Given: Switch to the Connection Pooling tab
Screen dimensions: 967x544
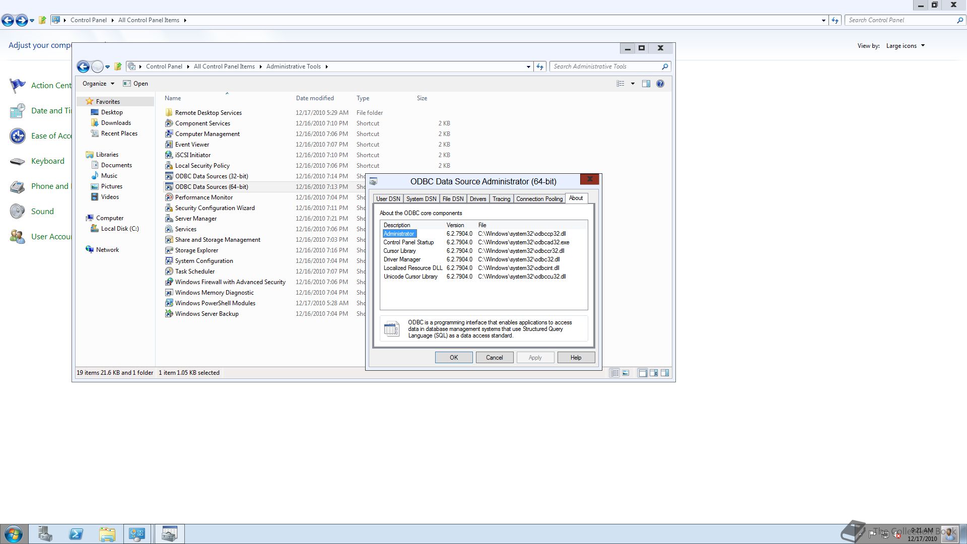Looking at the screenshot, I should tap(539, 199).
